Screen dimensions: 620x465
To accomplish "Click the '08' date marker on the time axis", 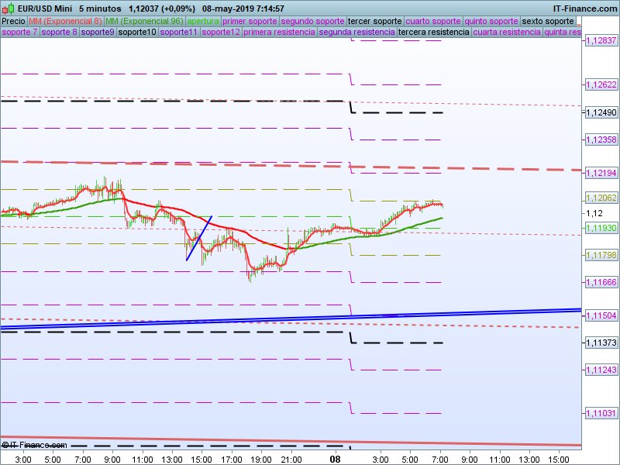I will (x=336, y=459).
